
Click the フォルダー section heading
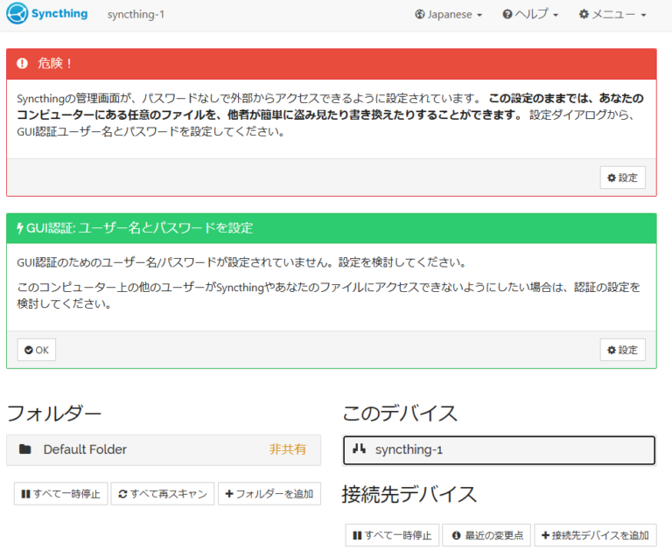[x=54, y=414]
